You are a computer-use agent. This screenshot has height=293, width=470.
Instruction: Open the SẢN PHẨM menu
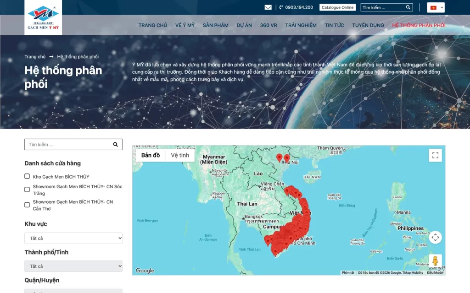tap(216, 26)
